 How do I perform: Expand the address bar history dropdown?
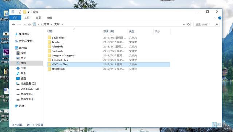pos(184,24)
